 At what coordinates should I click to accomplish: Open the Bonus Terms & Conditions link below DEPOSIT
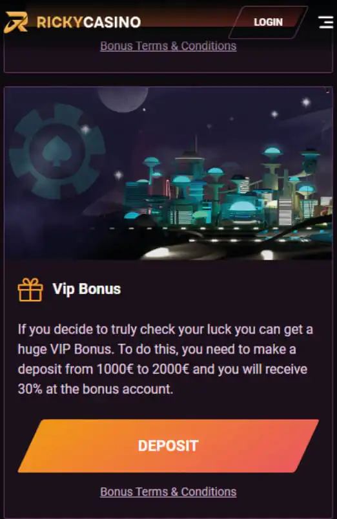pos(168,491)
